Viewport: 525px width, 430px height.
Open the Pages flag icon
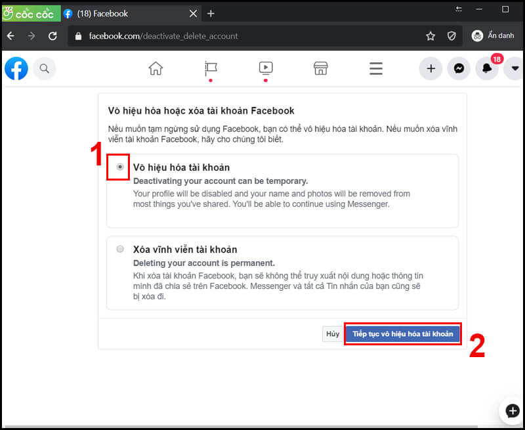click(210, 68)
